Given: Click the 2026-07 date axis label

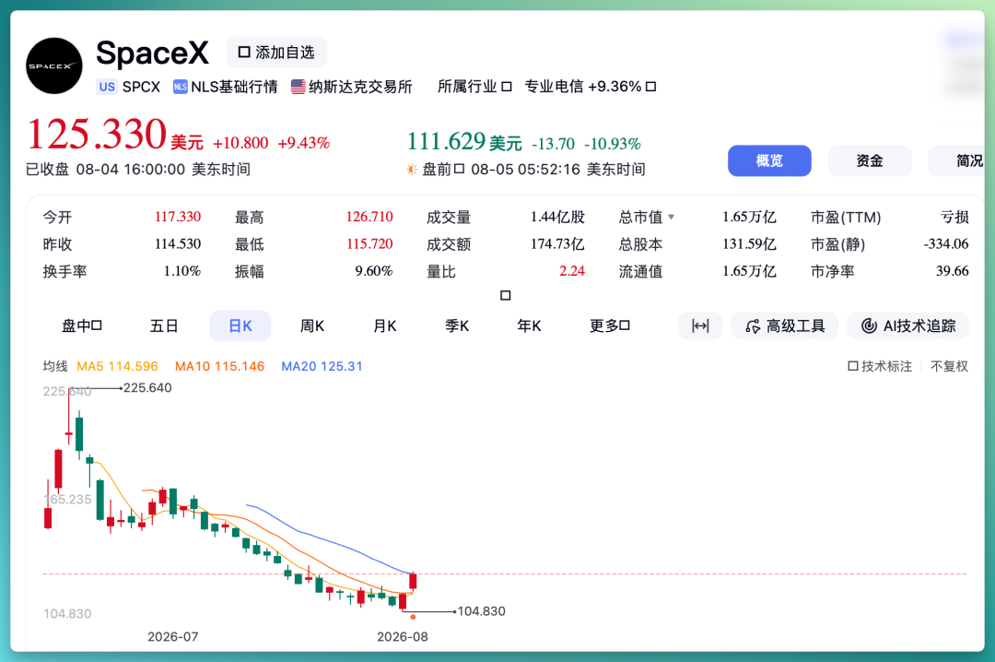Looking at the screenshot, I should (172, 636).
